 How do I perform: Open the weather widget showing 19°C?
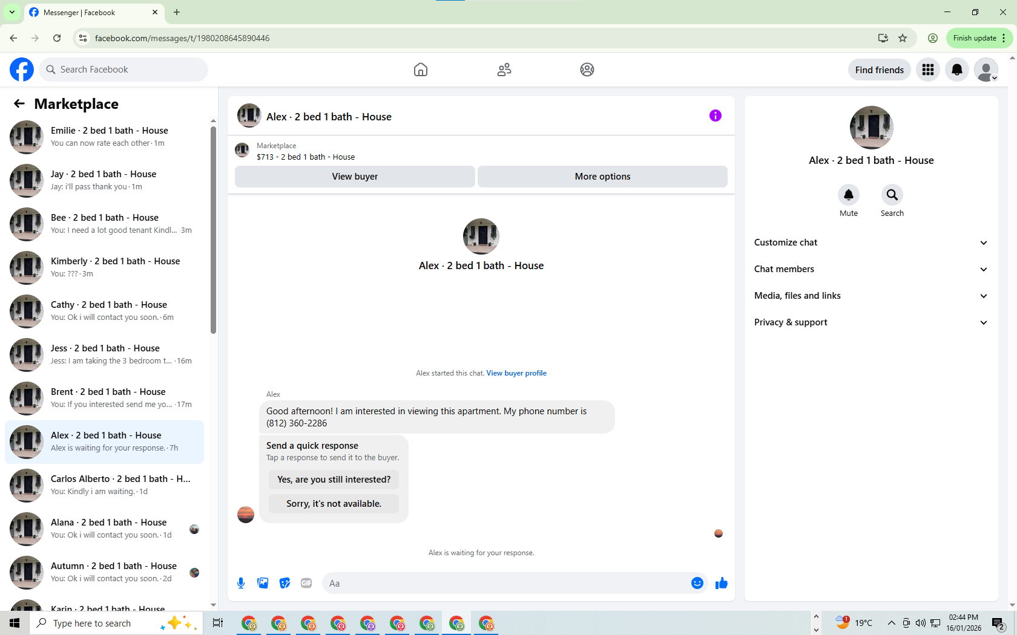[x=854, y=623]
